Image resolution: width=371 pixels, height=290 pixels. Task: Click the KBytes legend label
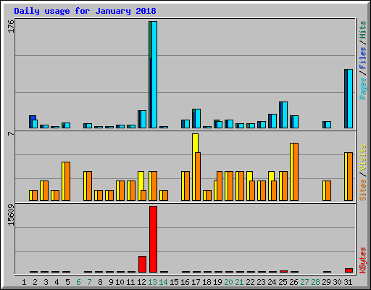click(363, 260)
